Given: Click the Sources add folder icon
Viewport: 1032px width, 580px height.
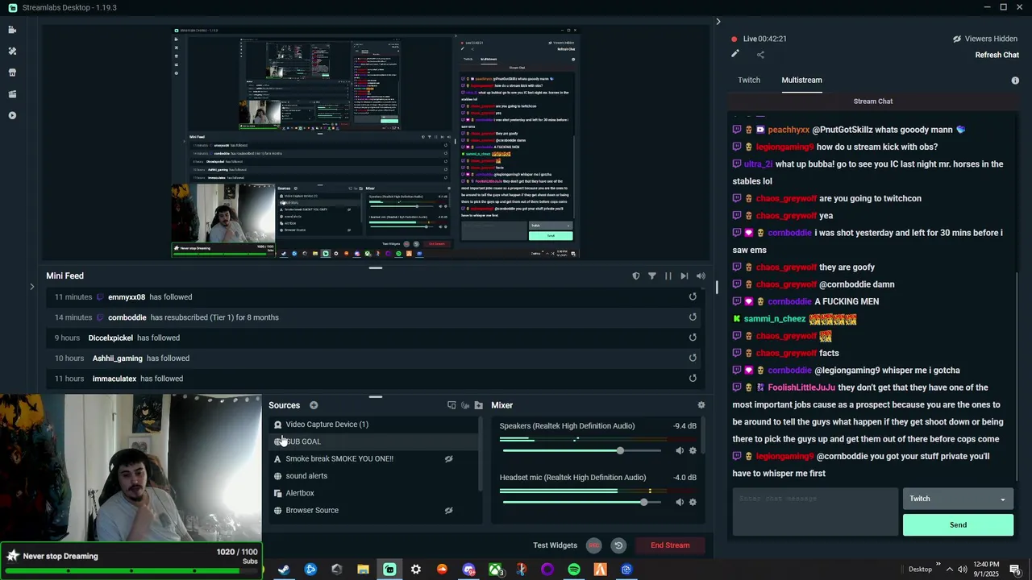Looking at the screenshot, I should 478,405.
